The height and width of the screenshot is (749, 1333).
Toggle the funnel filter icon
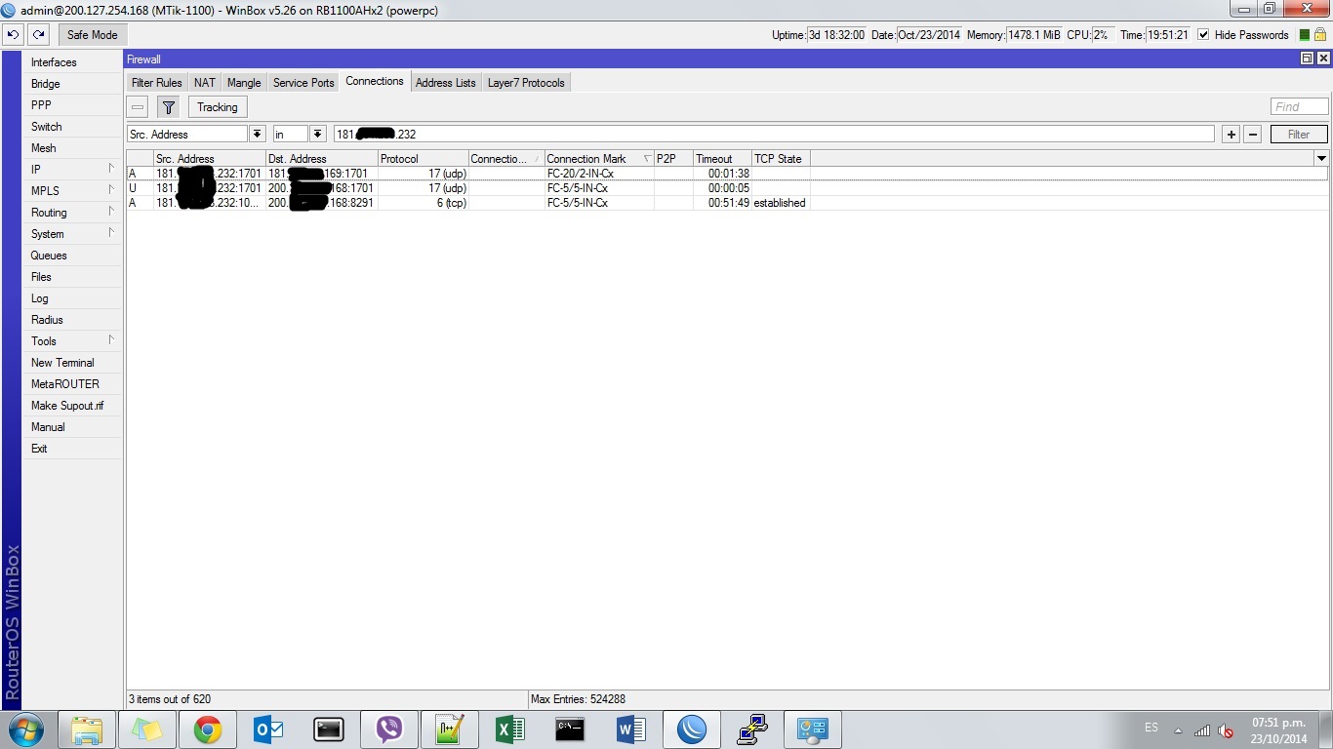click(168, 107)
